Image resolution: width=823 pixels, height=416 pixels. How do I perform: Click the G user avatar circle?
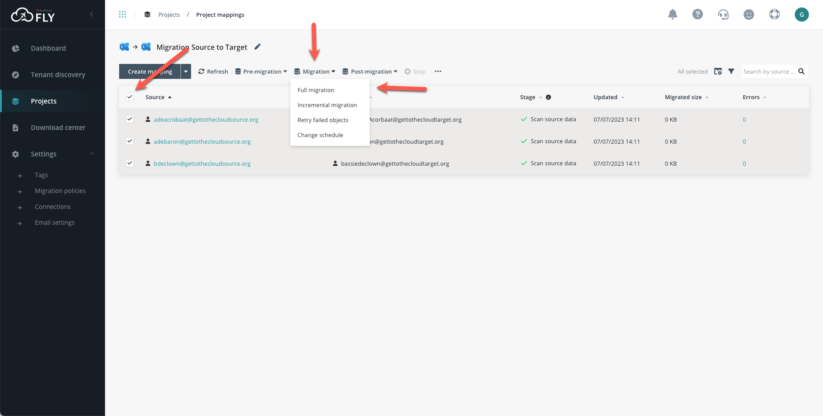click(x=802, y=14)
